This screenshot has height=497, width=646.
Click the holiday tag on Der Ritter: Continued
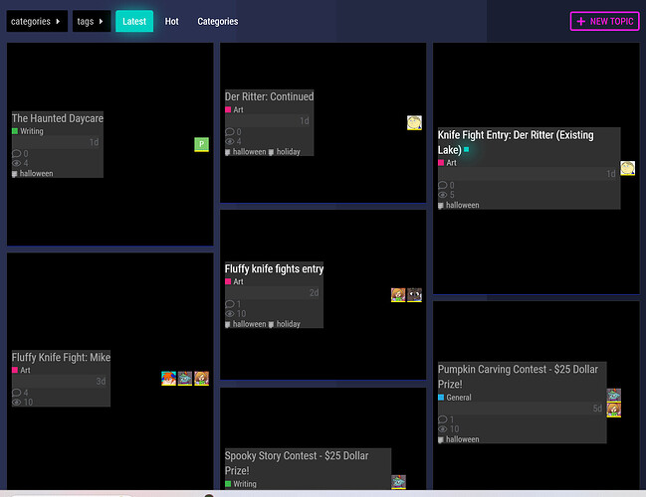click(288, 152)
